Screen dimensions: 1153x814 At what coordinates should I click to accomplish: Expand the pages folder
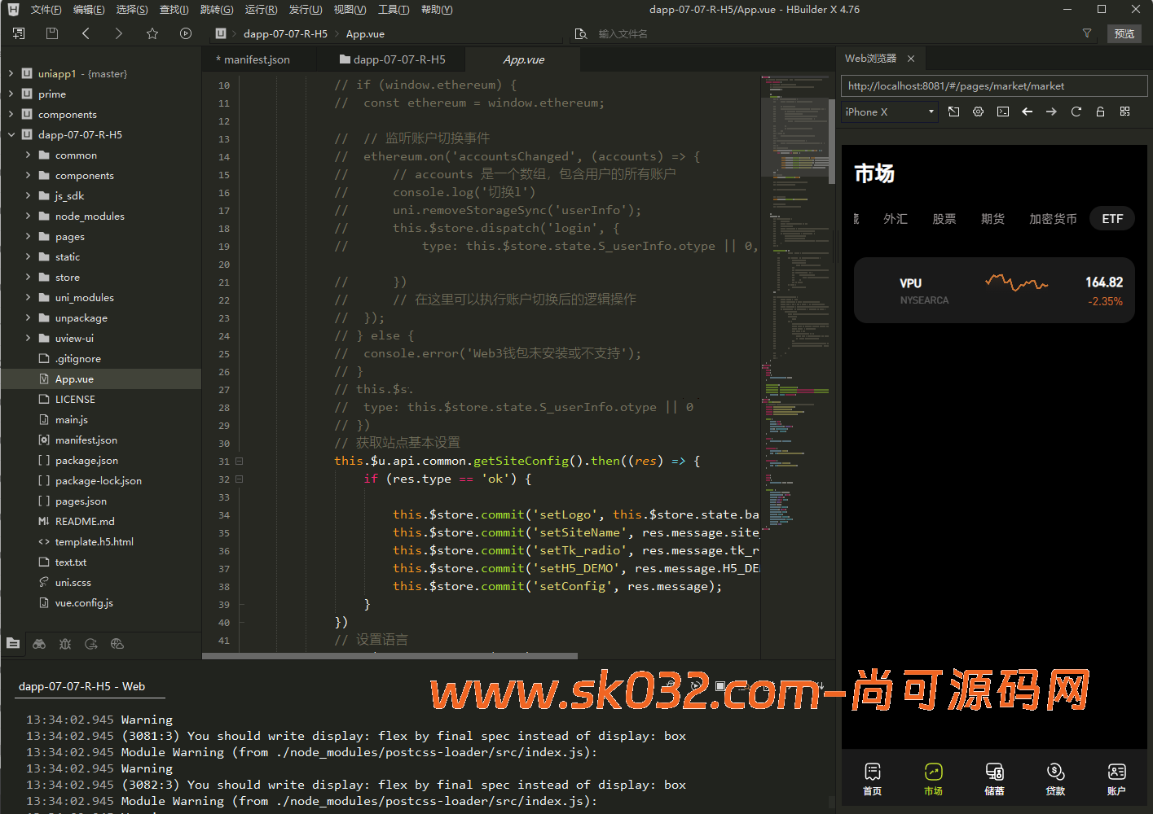[28, 236]
